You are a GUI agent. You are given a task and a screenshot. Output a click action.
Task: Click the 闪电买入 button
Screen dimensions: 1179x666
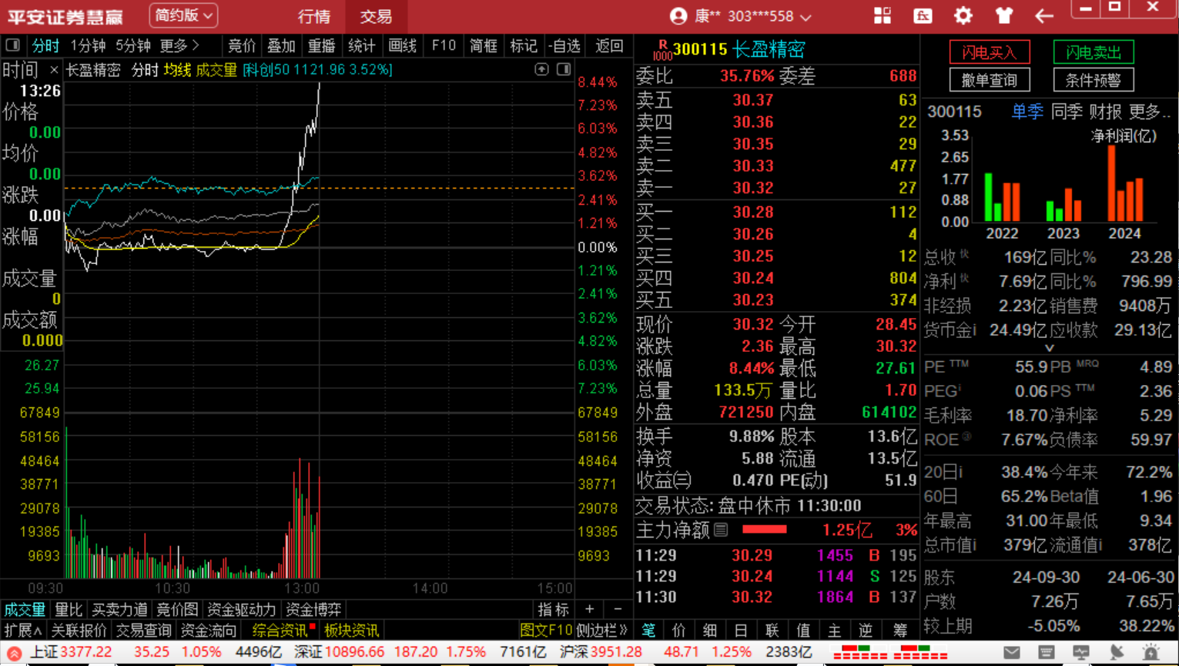990,52
